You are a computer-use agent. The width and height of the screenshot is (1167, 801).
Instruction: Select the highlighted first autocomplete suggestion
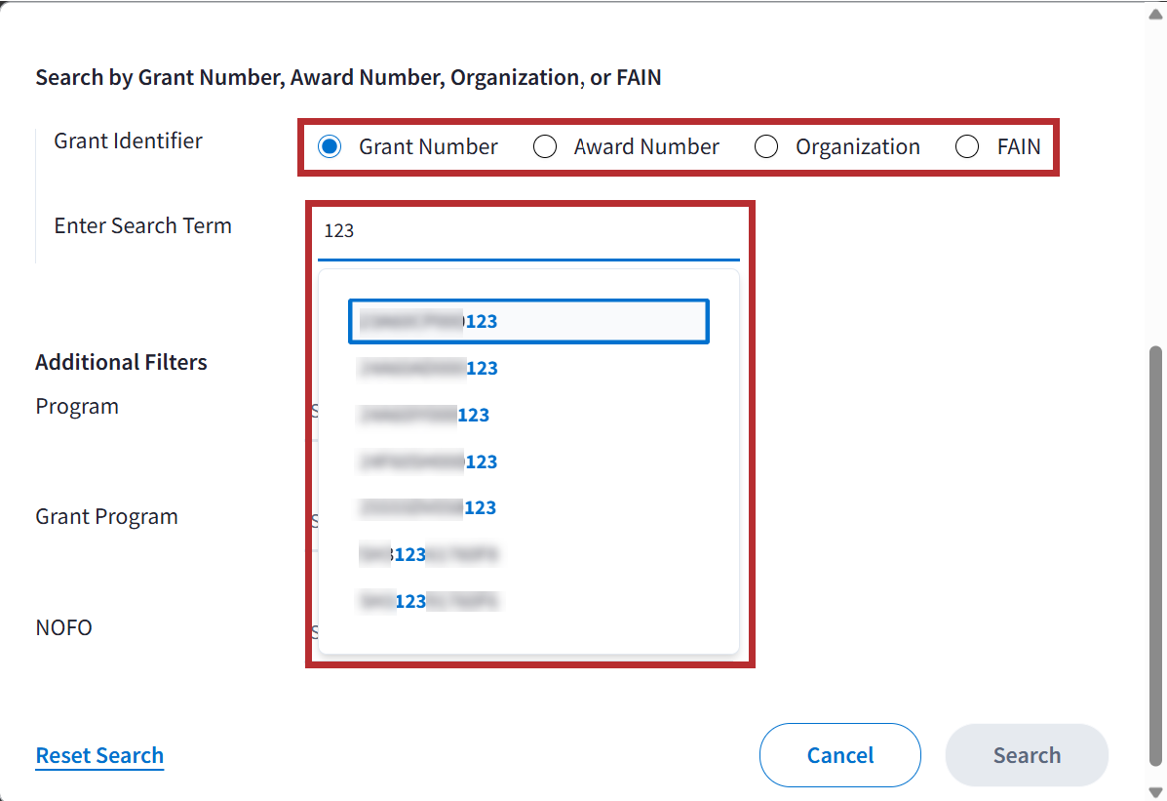pos(527,322)
